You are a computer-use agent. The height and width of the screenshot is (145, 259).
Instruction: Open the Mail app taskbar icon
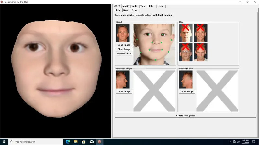92,142
